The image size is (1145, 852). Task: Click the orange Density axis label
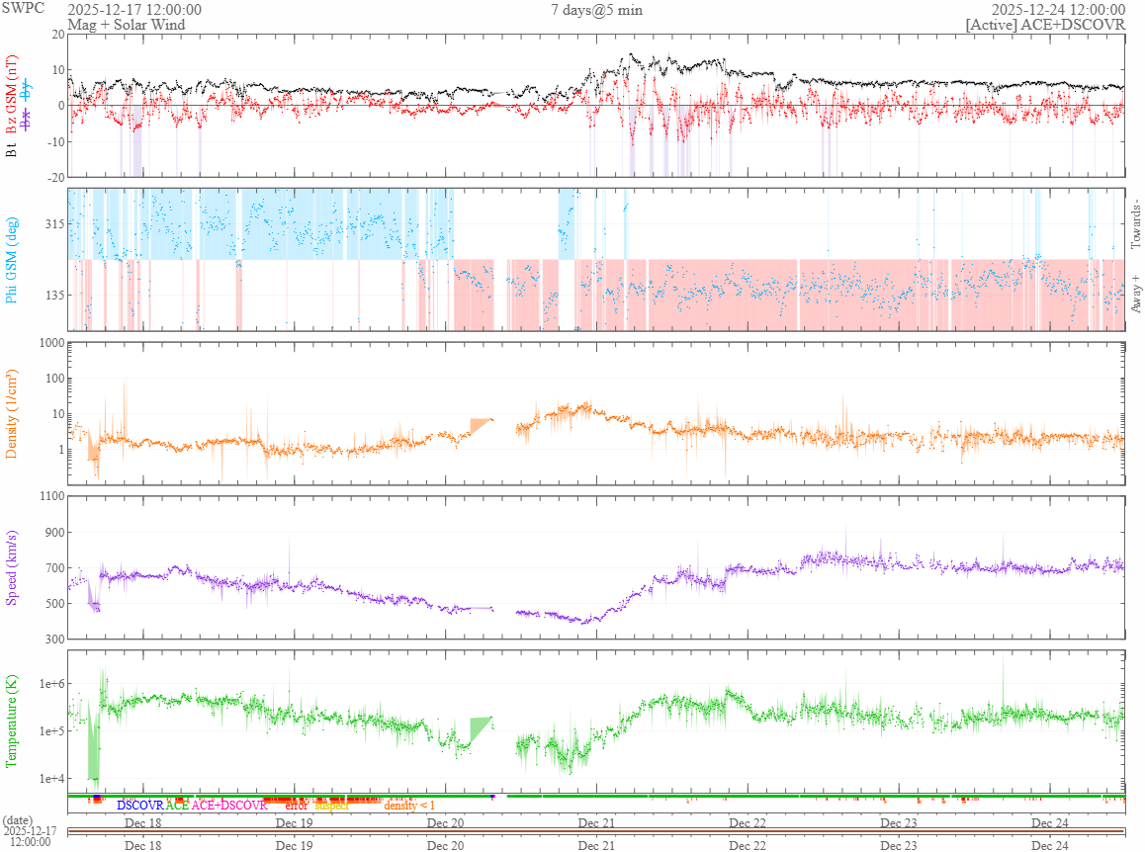tap(13, 413)
